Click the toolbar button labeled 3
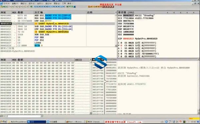Viewport: 200px width, 124px height. point(108,7)
